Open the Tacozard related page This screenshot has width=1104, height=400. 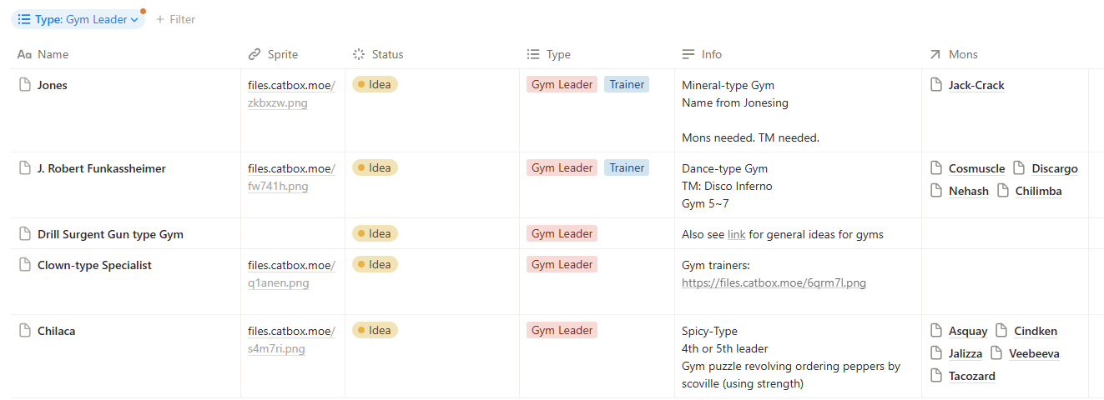pyautogui.click(x=972, y=376)
